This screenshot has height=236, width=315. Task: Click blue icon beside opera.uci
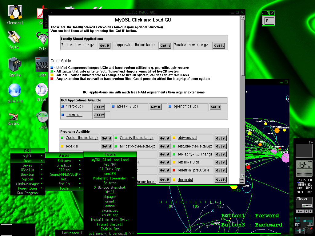click(62, 115)
